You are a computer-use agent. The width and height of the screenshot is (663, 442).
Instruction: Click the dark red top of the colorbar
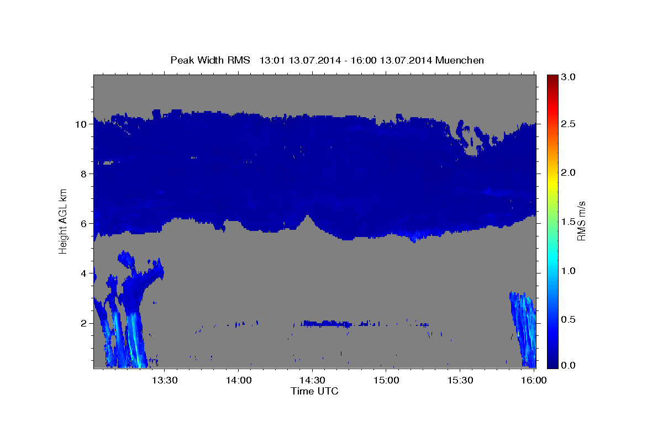coord(552,77)
